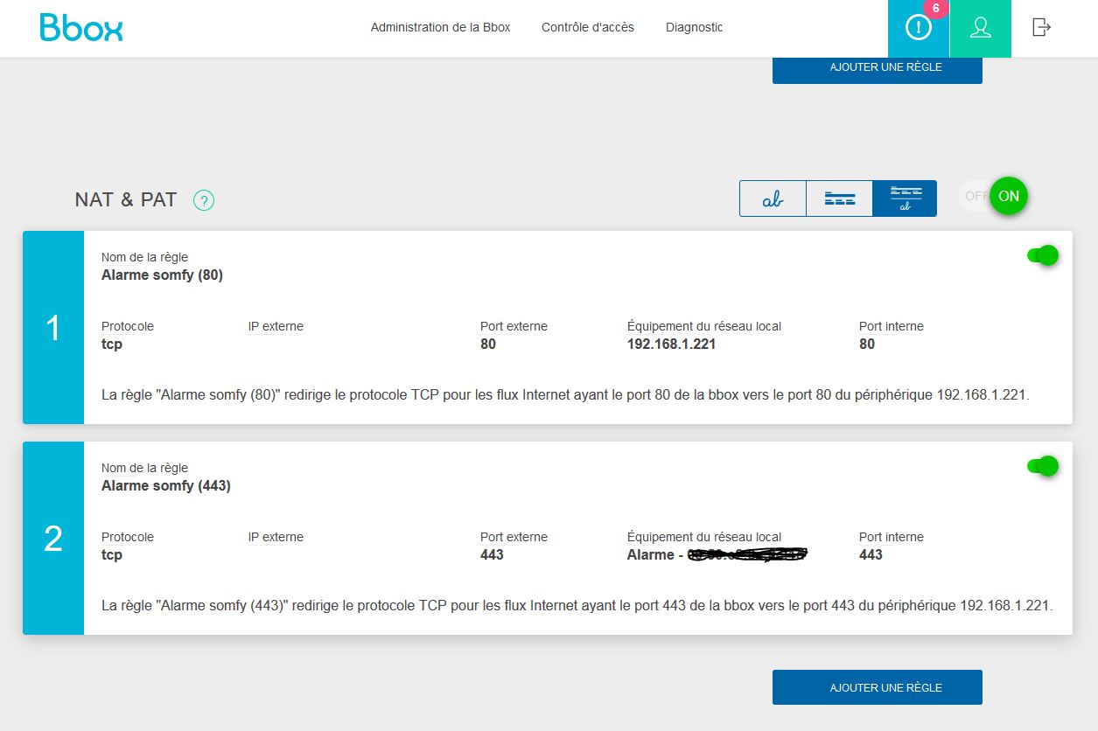Image resolution: width=1098 pixels, height=731 pixels.
Task: Switch to text-only view mode icon
Action: click(x=773, y=198)
